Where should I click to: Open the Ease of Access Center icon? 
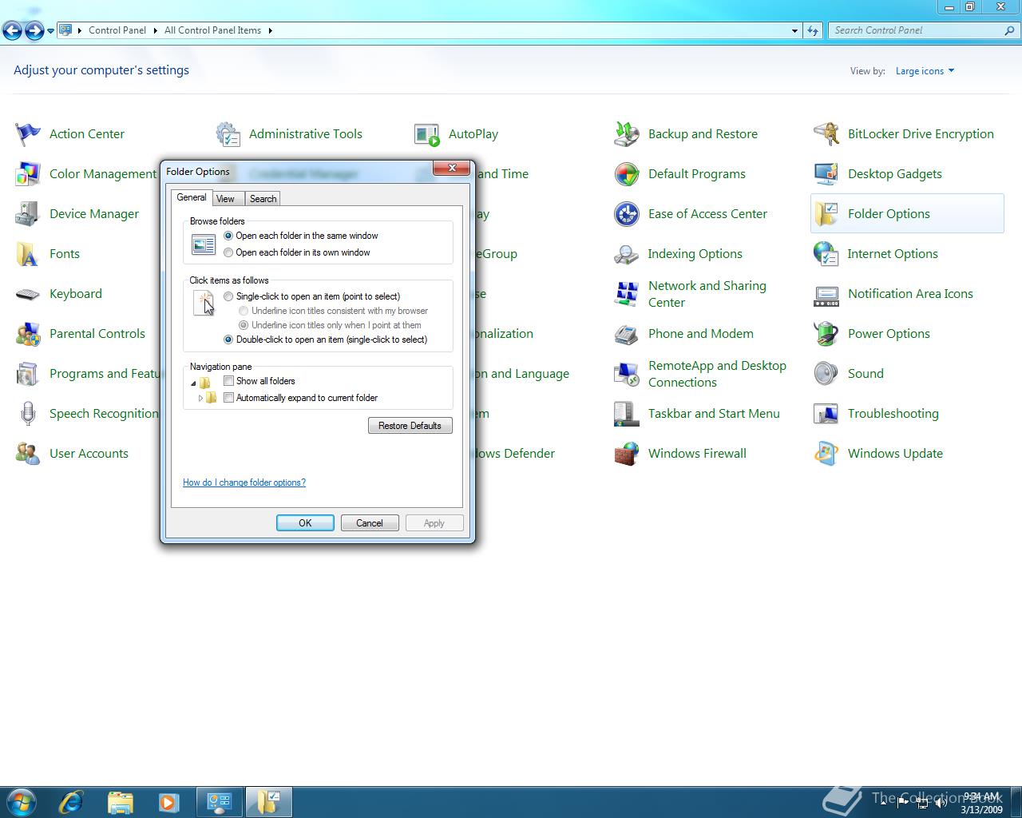(x=627, y=214)
